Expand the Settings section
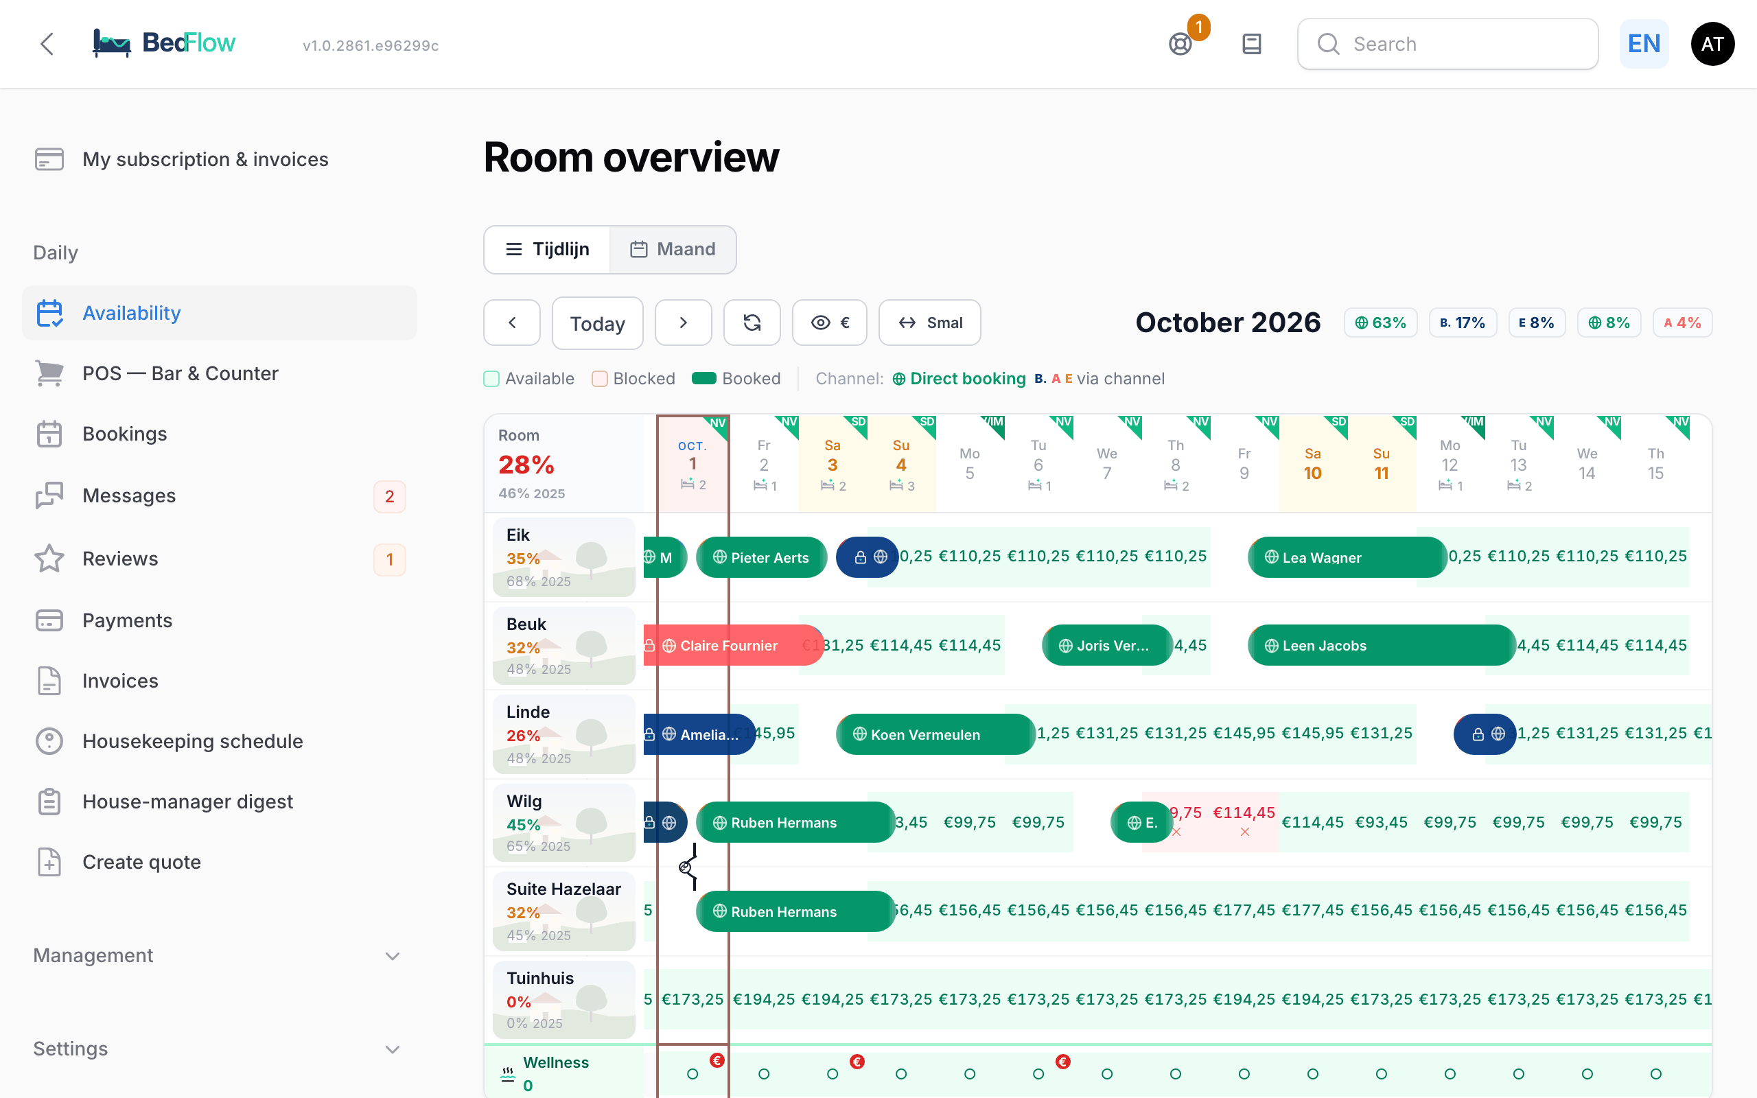The width and height of the screenshot is (1757, 1098). 219,1049
